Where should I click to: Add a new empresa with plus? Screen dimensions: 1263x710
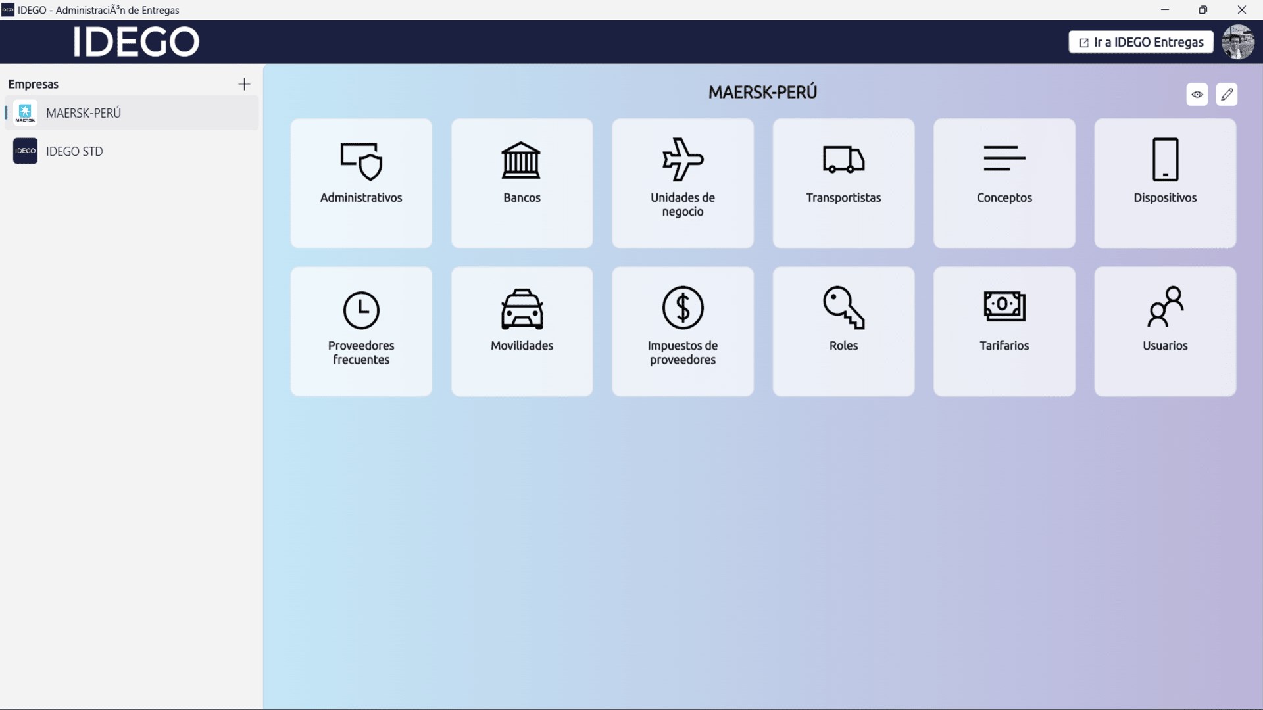pyautogui.click(x=244, y=84)
